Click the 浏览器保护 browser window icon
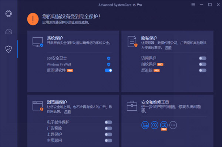222x147 pixels. (x=38, y=106)
